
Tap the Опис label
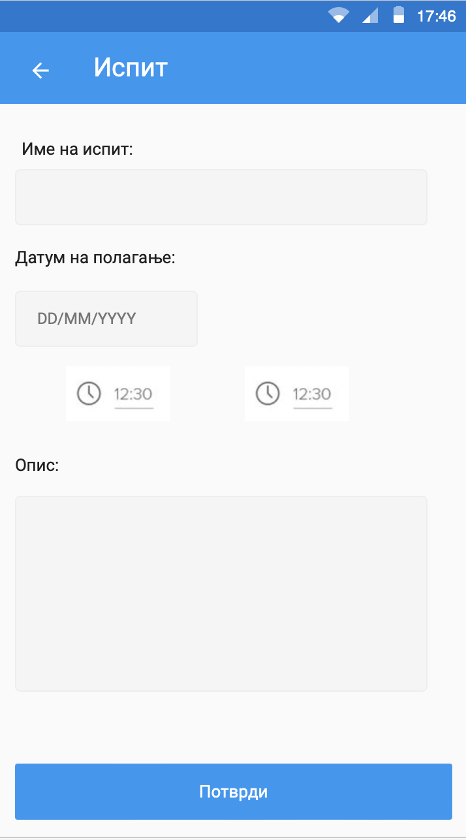coord(37,466)
